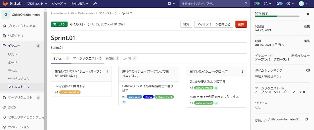Click assignee avatar on issue #2
The width and height of the screenshot is (314, 130).
tap(216, 88)
